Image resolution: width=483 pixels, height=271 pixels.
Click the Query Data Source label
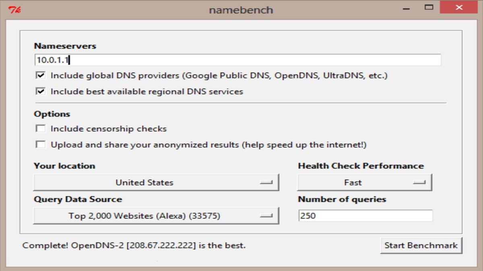78,199
